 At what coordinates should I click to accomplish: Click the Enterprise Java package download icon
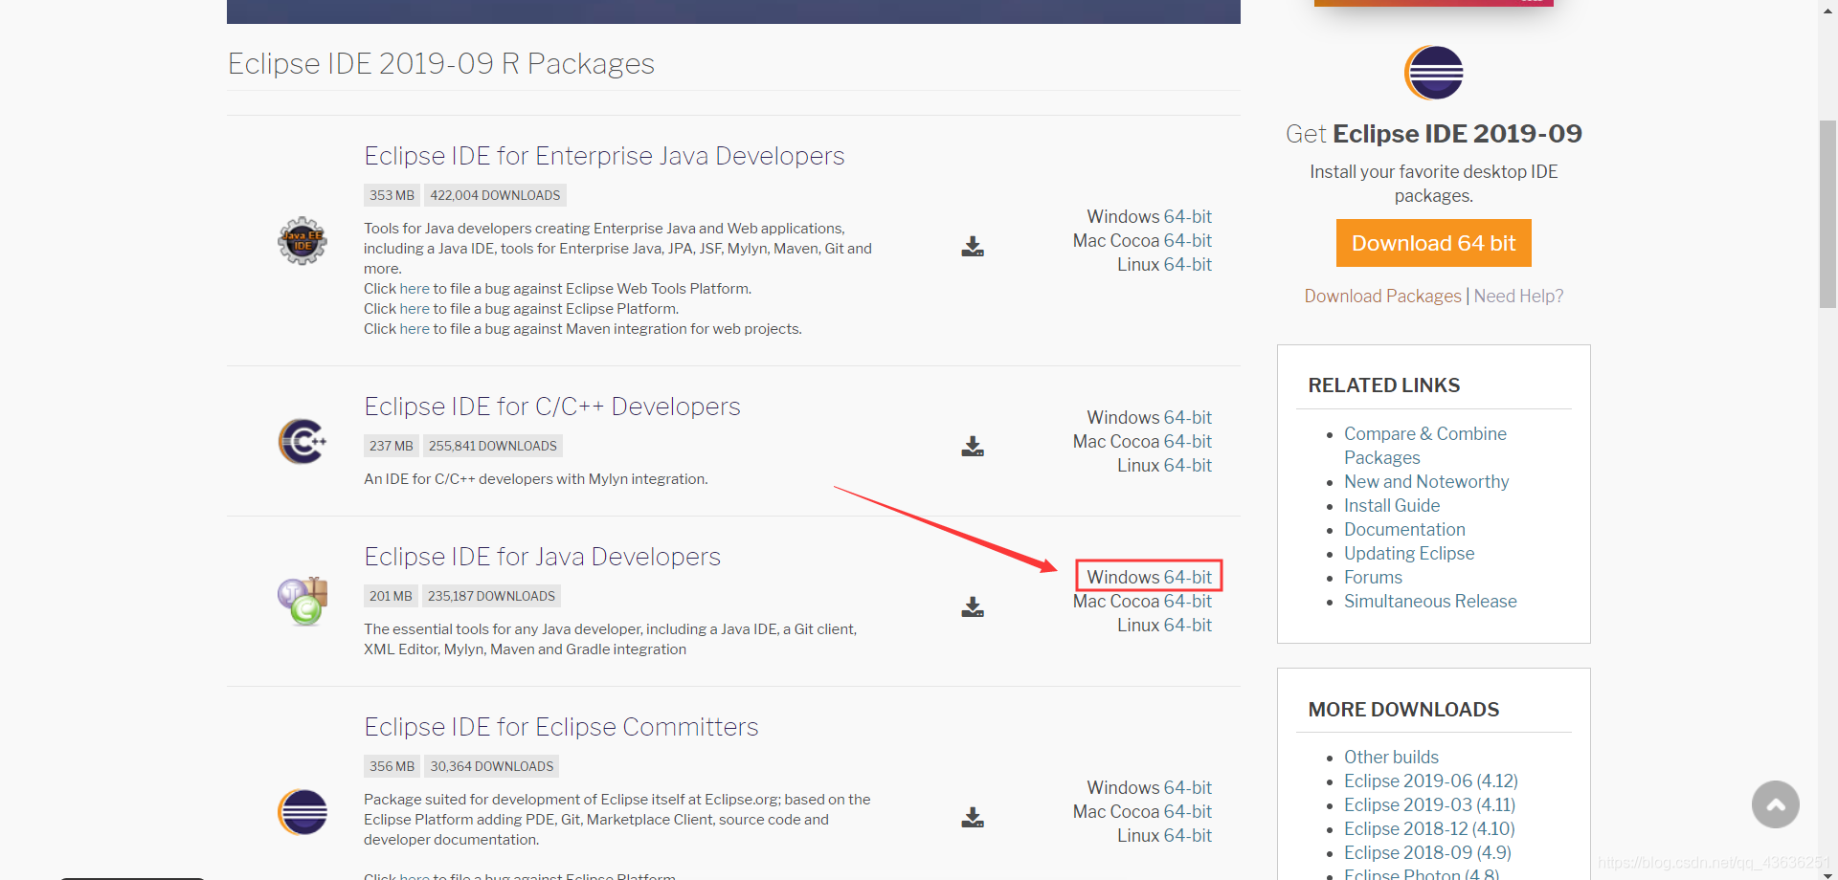click(973, 247)
